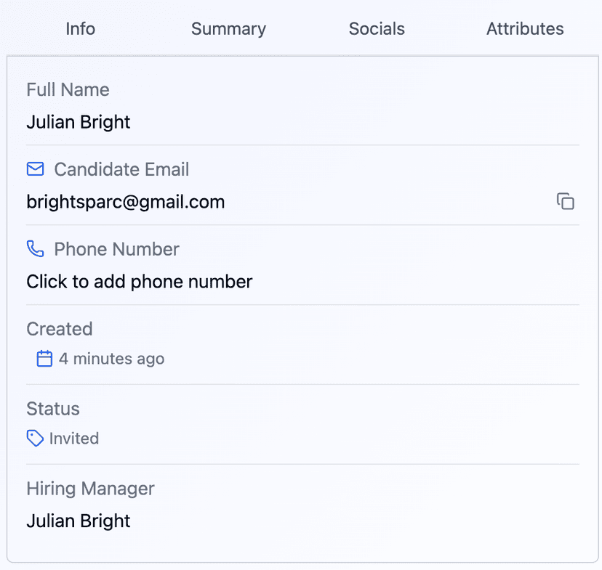Click the Hiring Manager label

click(90, 489)
